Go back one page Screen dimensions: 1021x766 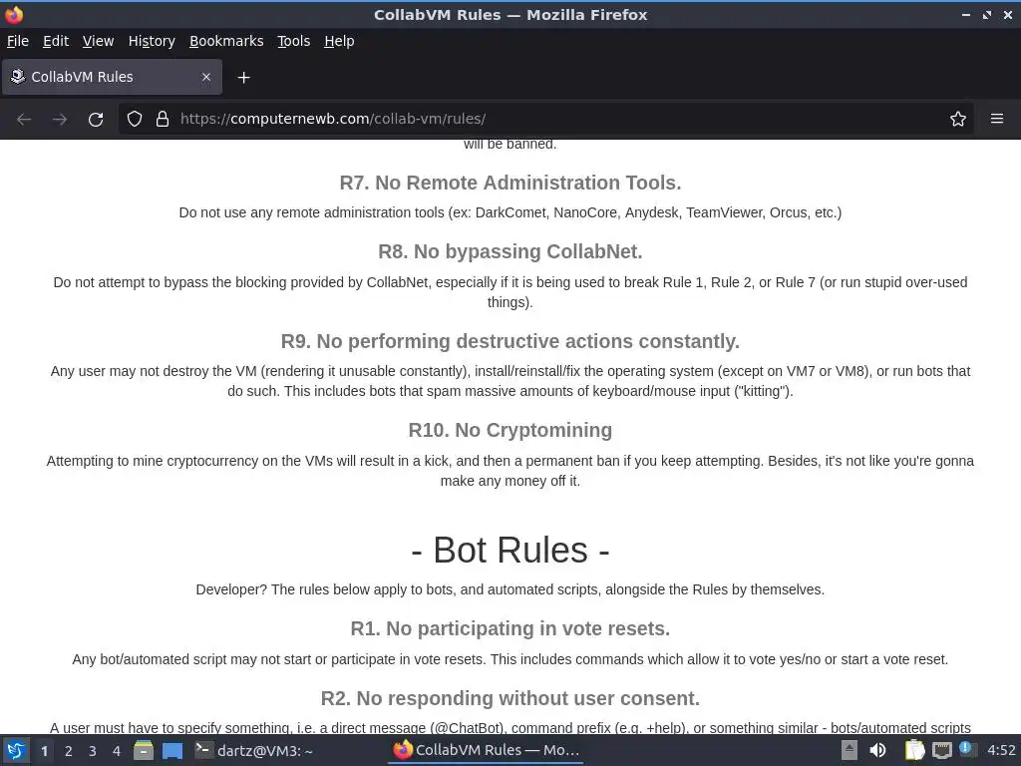pyautogui.click(x=24, y=119)
